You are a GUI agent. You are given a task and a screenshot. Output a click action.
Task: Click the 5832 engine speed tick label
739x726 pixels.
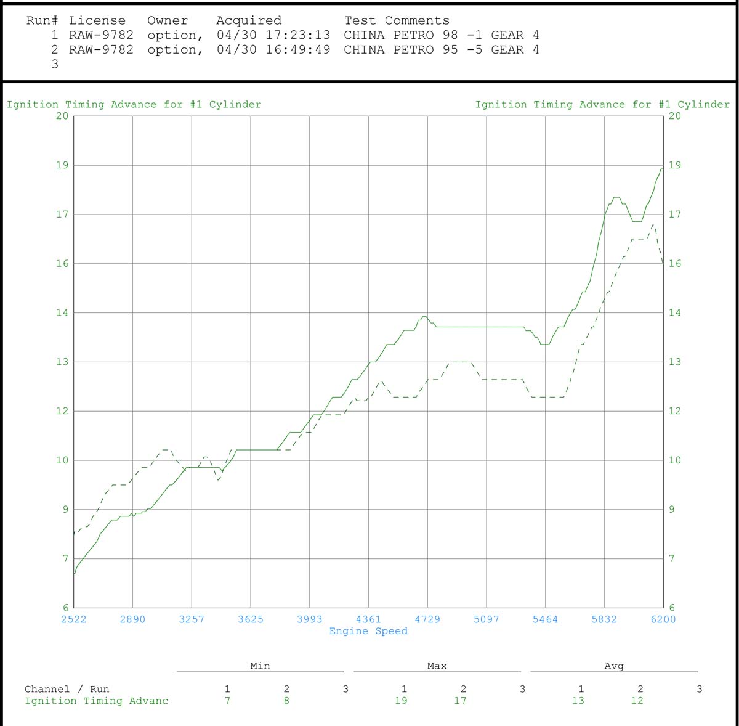(x=604, y=619)
